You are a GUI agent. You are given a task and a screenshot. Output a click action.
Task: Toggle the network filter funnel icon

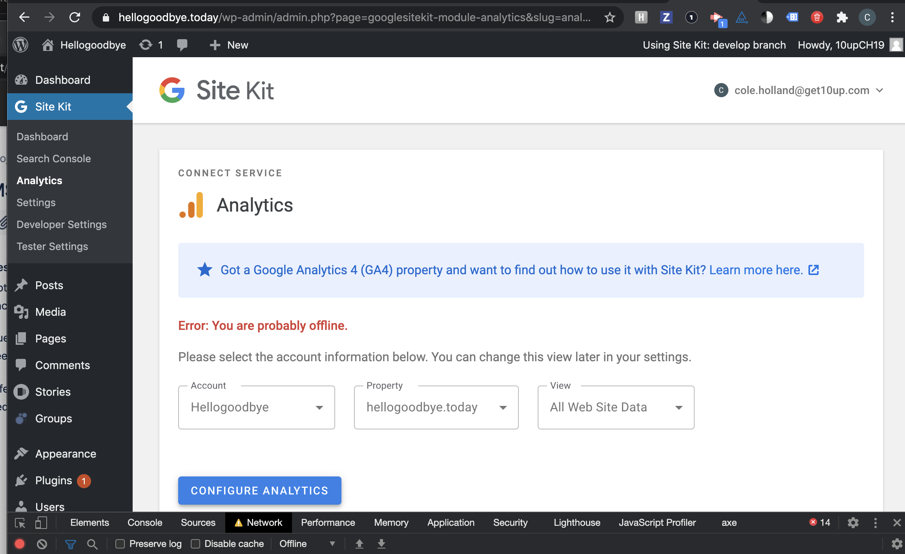point(71,544)
